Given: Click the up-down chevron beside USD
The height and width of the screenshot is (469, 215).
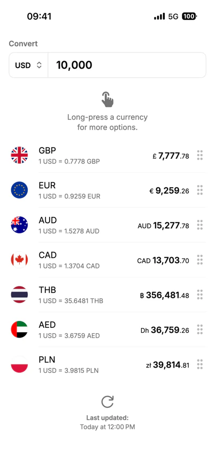Looking at the screenshot, I should 39,65.
